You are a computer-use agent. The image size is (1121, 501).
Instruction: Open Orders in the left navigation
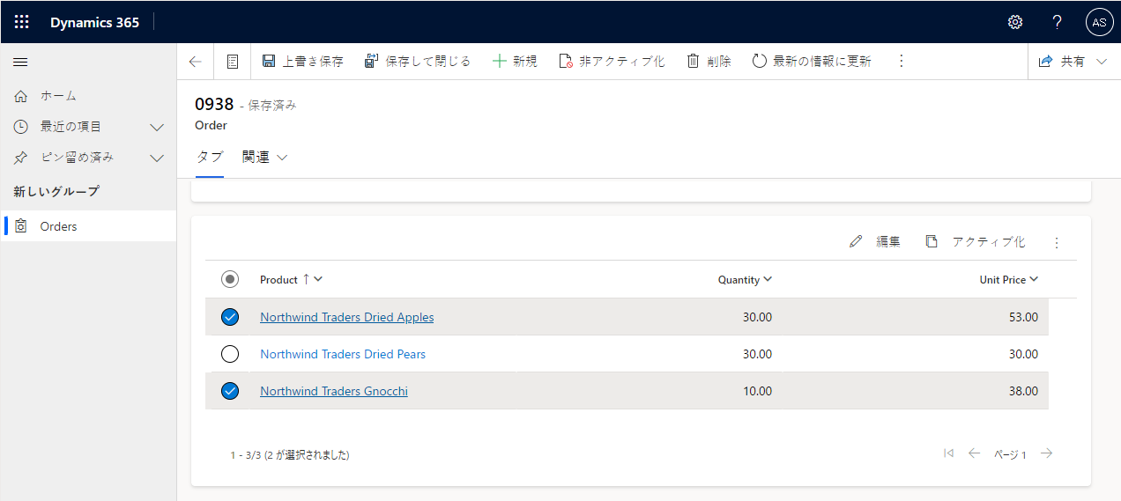59,226
